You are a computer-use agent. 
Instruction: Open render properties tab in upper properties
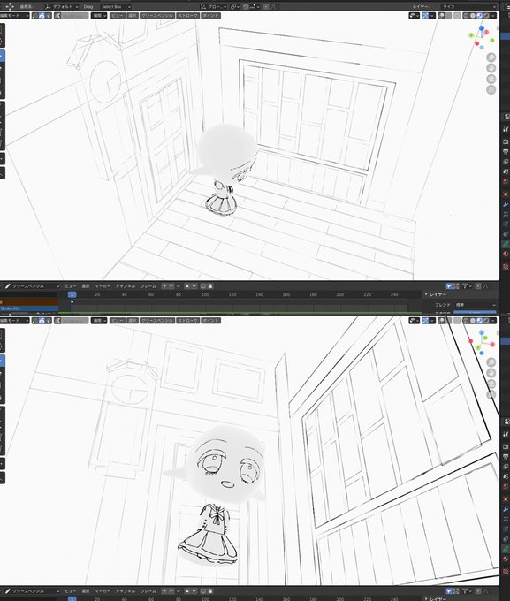(x=506, y=141)
